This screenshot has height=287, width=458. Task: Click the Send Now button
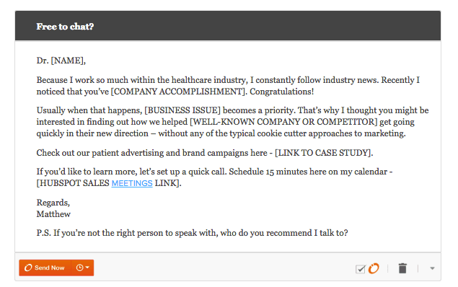45,268
